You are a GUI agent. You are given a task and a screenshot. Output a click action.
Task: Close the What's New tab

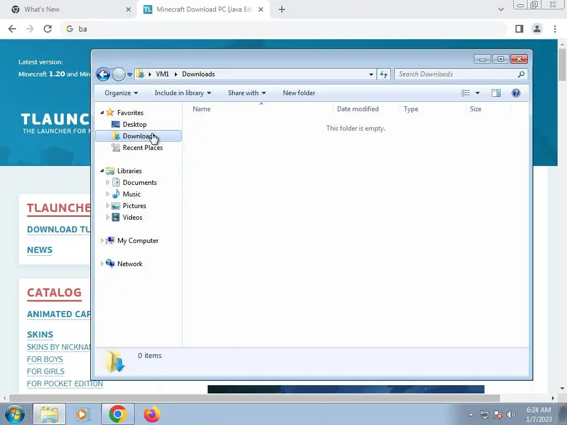pyautogui.click(x=128, y=9)
